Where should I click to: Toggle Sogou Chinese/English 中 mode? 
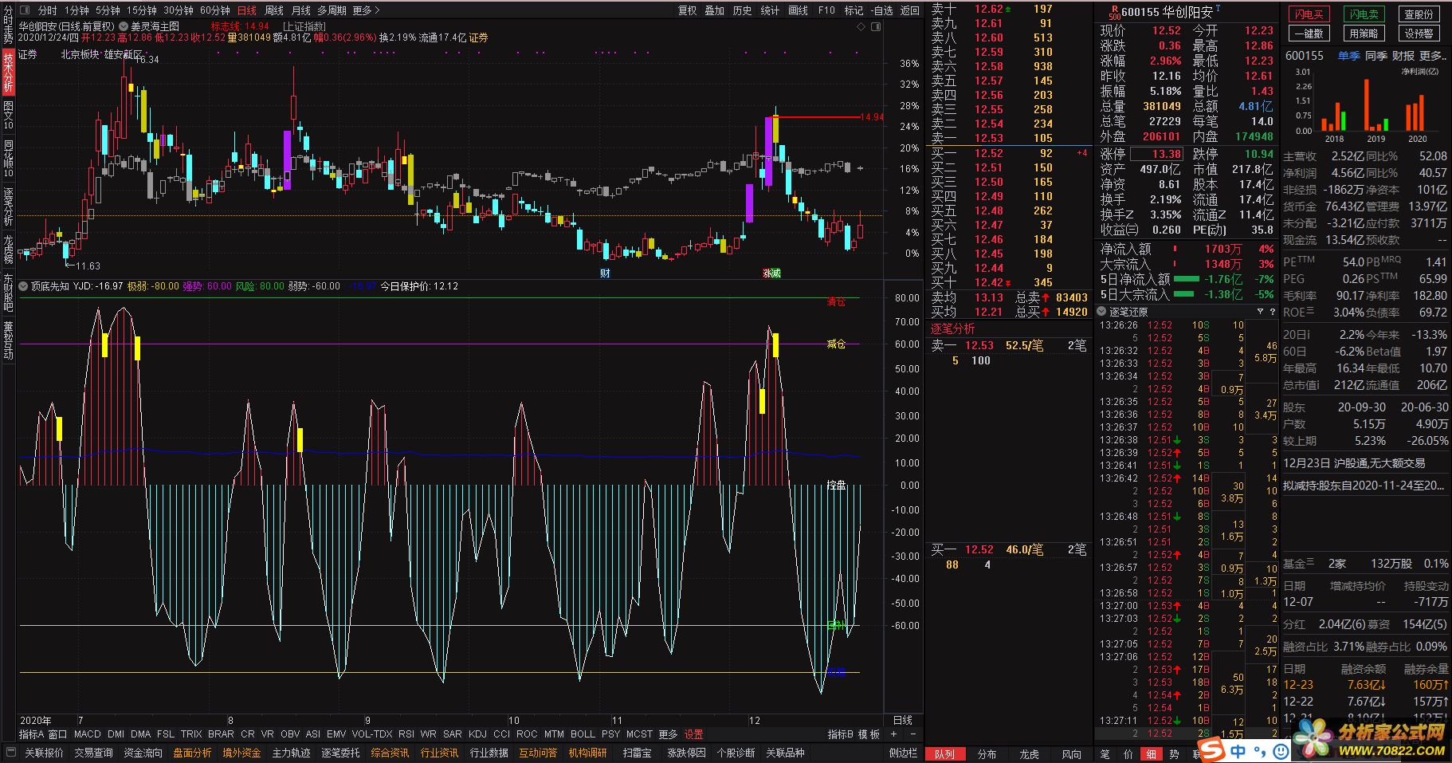click(1238, 750)
